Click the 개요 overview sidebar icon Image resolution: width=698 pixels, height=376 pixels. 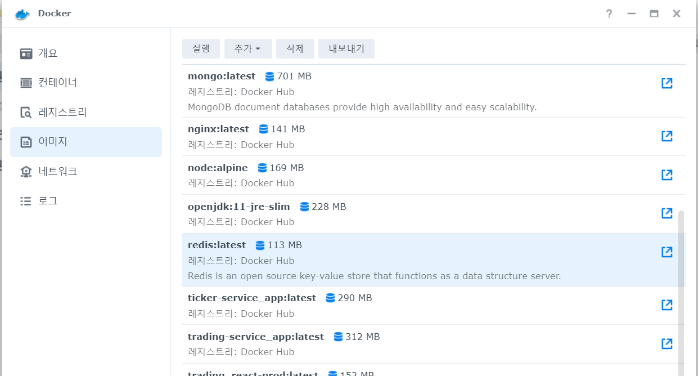(26, 53)
